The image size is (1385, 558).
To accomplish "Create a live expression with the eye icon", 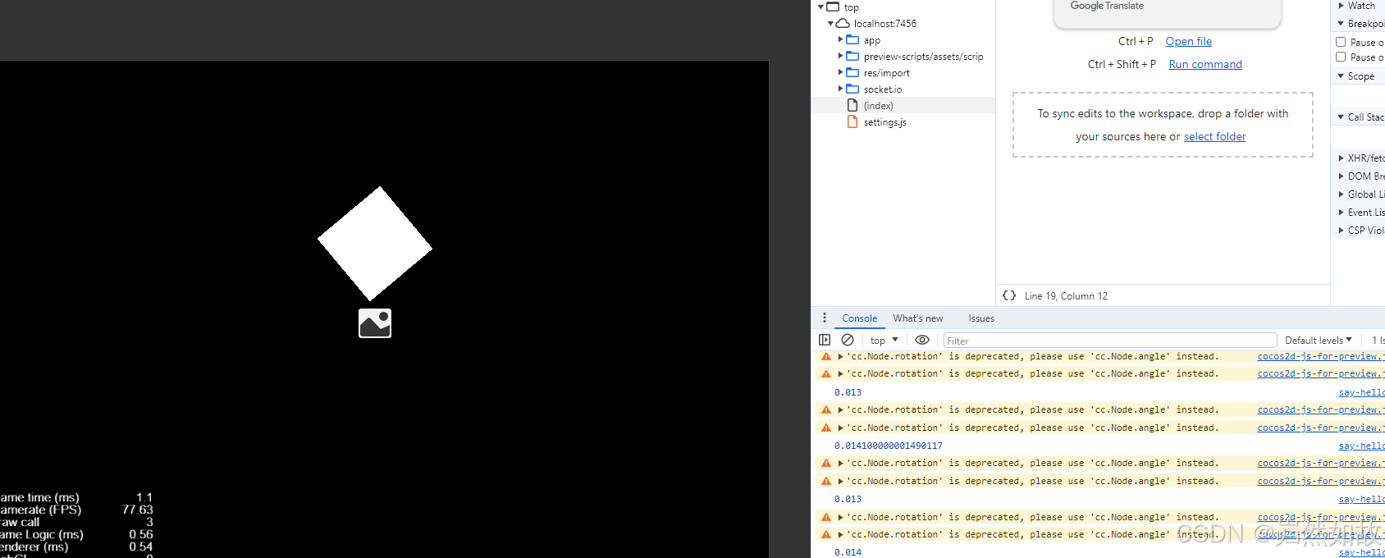I will point(922,340).
